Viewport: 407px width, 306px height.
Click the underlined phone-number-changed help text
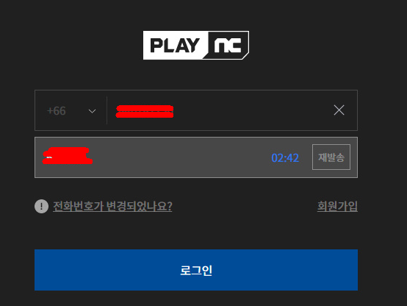click(112, 207)
